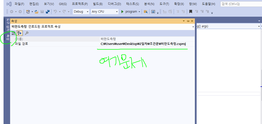Open the Redo history dropdown arrow
Viewport: 262px width, 124px height.
click(68, 12)
